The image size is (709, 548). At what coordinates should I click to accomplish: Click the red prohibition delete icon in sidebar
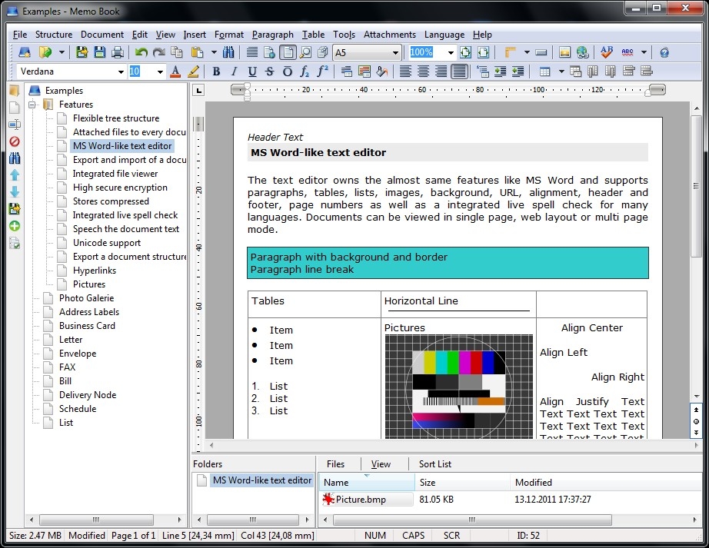pos(15,141)
